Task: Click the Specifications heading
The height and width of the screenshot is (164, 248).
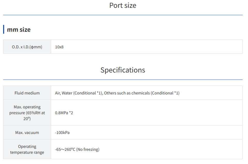Action: coord(123,70)
